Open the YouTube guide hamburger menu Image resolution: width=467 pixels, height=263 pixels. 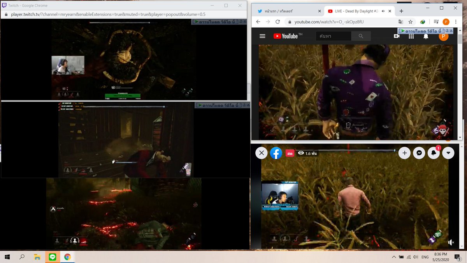262,36
